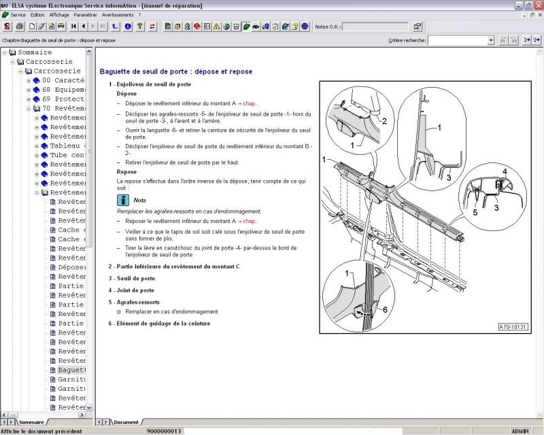Click the page with yellow question mark icon
544x435 pixels.
295,27
